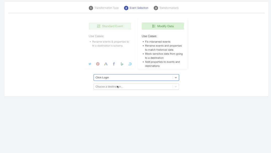The height and width of the screenshot is (153, 271).
Task: Click the Click Login event text field
Action: (x=133, y=78)
